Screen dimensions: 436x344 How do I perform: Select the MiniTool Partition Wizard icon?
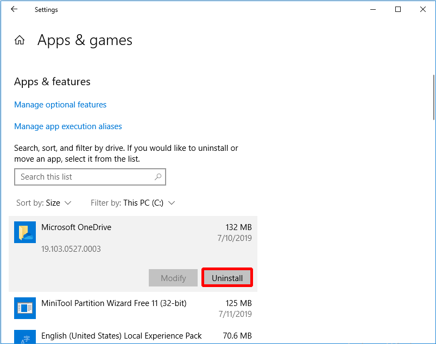pos(25,308)
